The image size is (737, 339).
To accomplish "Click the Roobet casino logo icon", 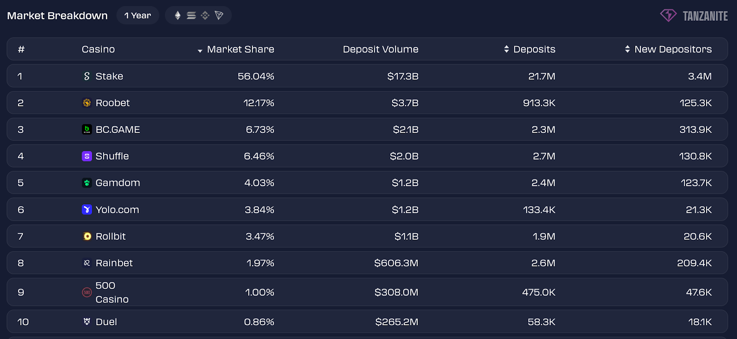I will coord(87,103).
